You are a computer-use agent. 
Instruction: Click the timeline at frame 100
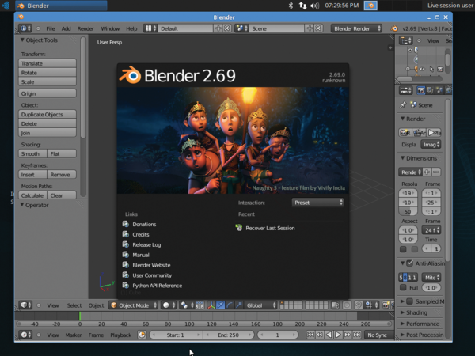tap(190, 316)
